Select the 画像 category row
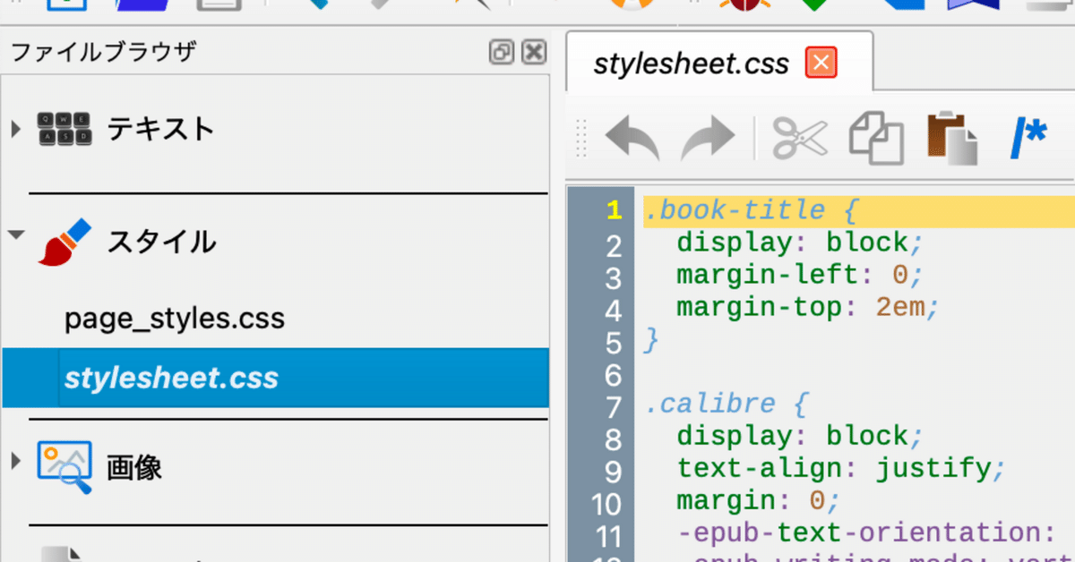1075x562 pixels. [274, 467]
